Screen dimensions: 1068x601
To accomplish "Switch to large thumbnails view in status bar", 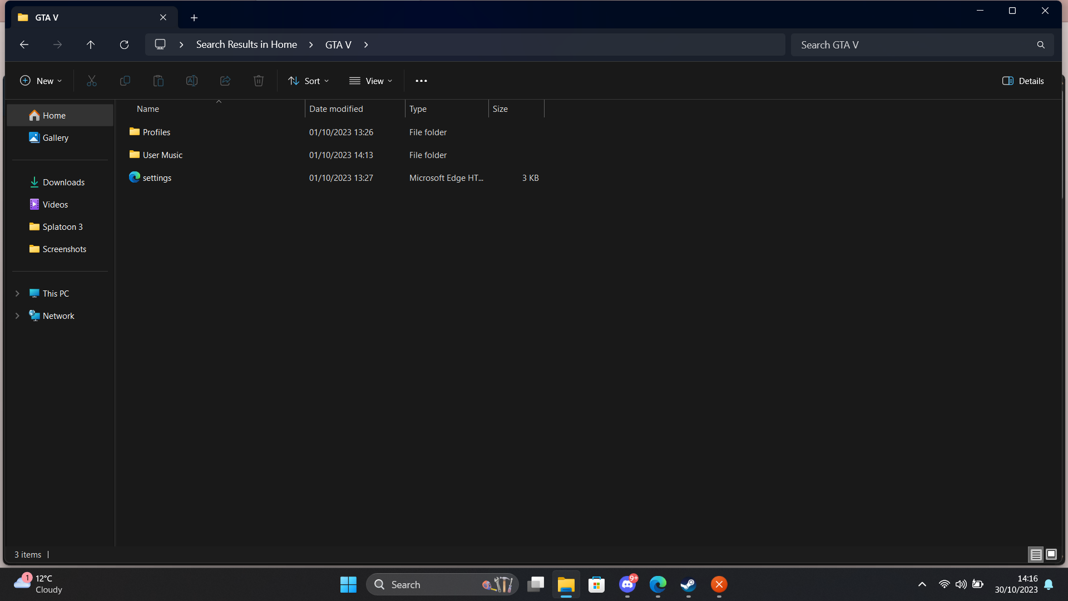I will click(1051, 554).
